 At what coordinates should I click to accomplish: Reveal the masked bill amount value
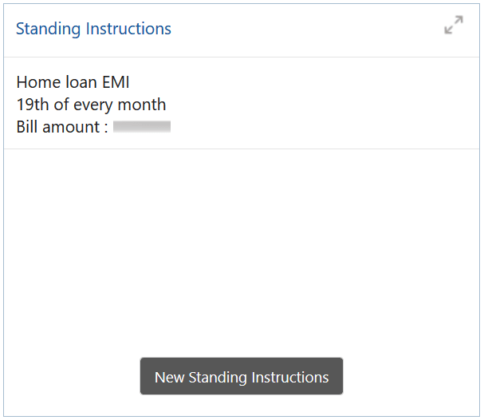pos(142,126)
